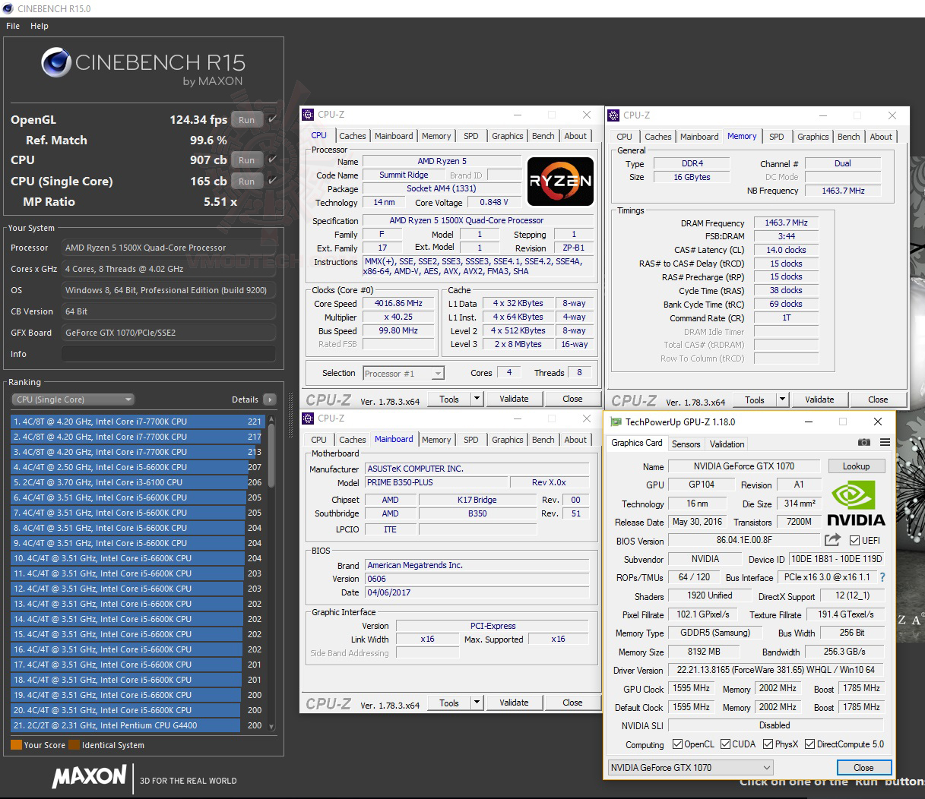Viewport: 925px width, 799px height.
Task: Click Lookup button in GPU-Z
Action: pyautogui.click(x=856, y=466)
